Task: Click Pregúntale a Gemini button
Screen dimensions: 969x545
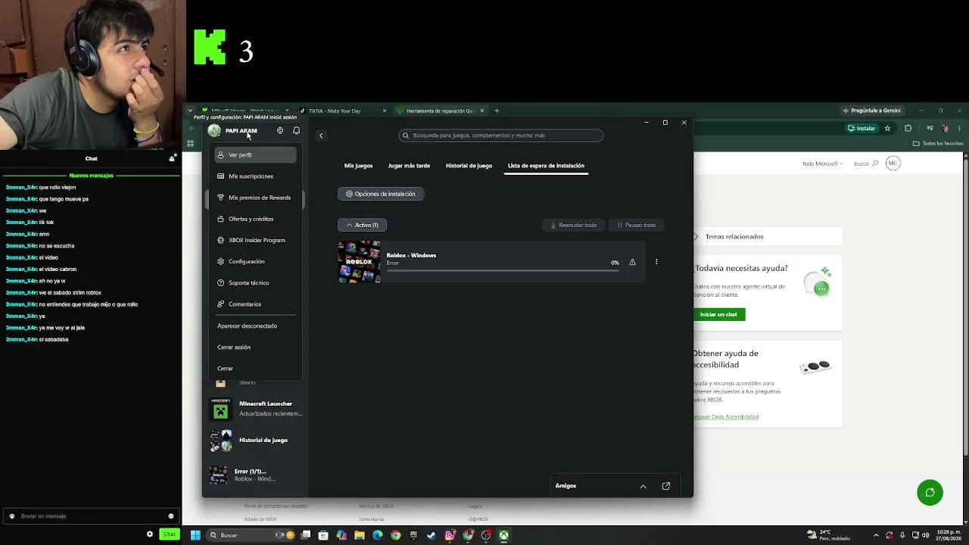Action: 871,111
